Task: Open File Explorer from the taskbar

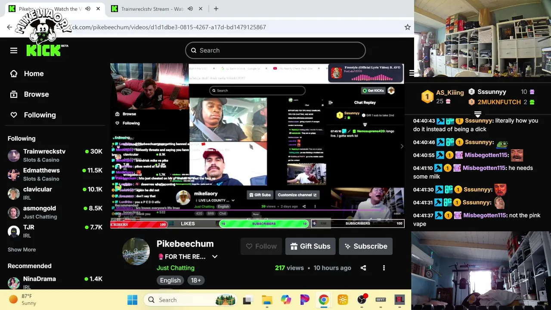Action: (267, 300)
